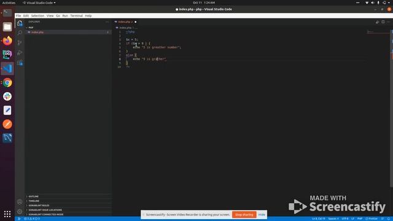
Task: Click Stop sharing button
Action: click(x=244, y=215)
